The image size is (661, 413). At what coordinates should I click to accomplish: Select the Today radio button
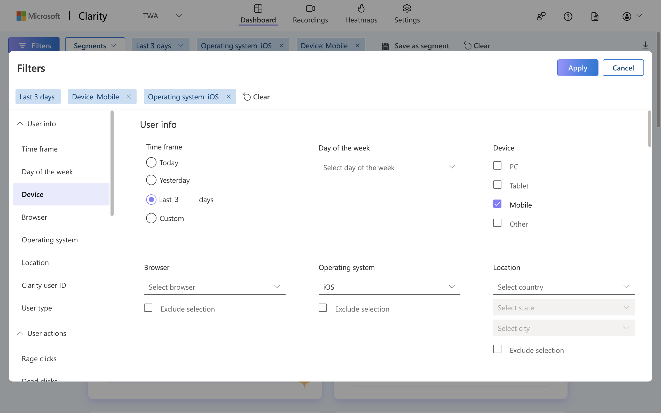click(151, 163)
